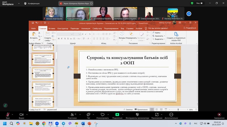Viewport: 227px width, 127px height.
Task: Open the Вид view layout menu
Action: pos(199,3)
